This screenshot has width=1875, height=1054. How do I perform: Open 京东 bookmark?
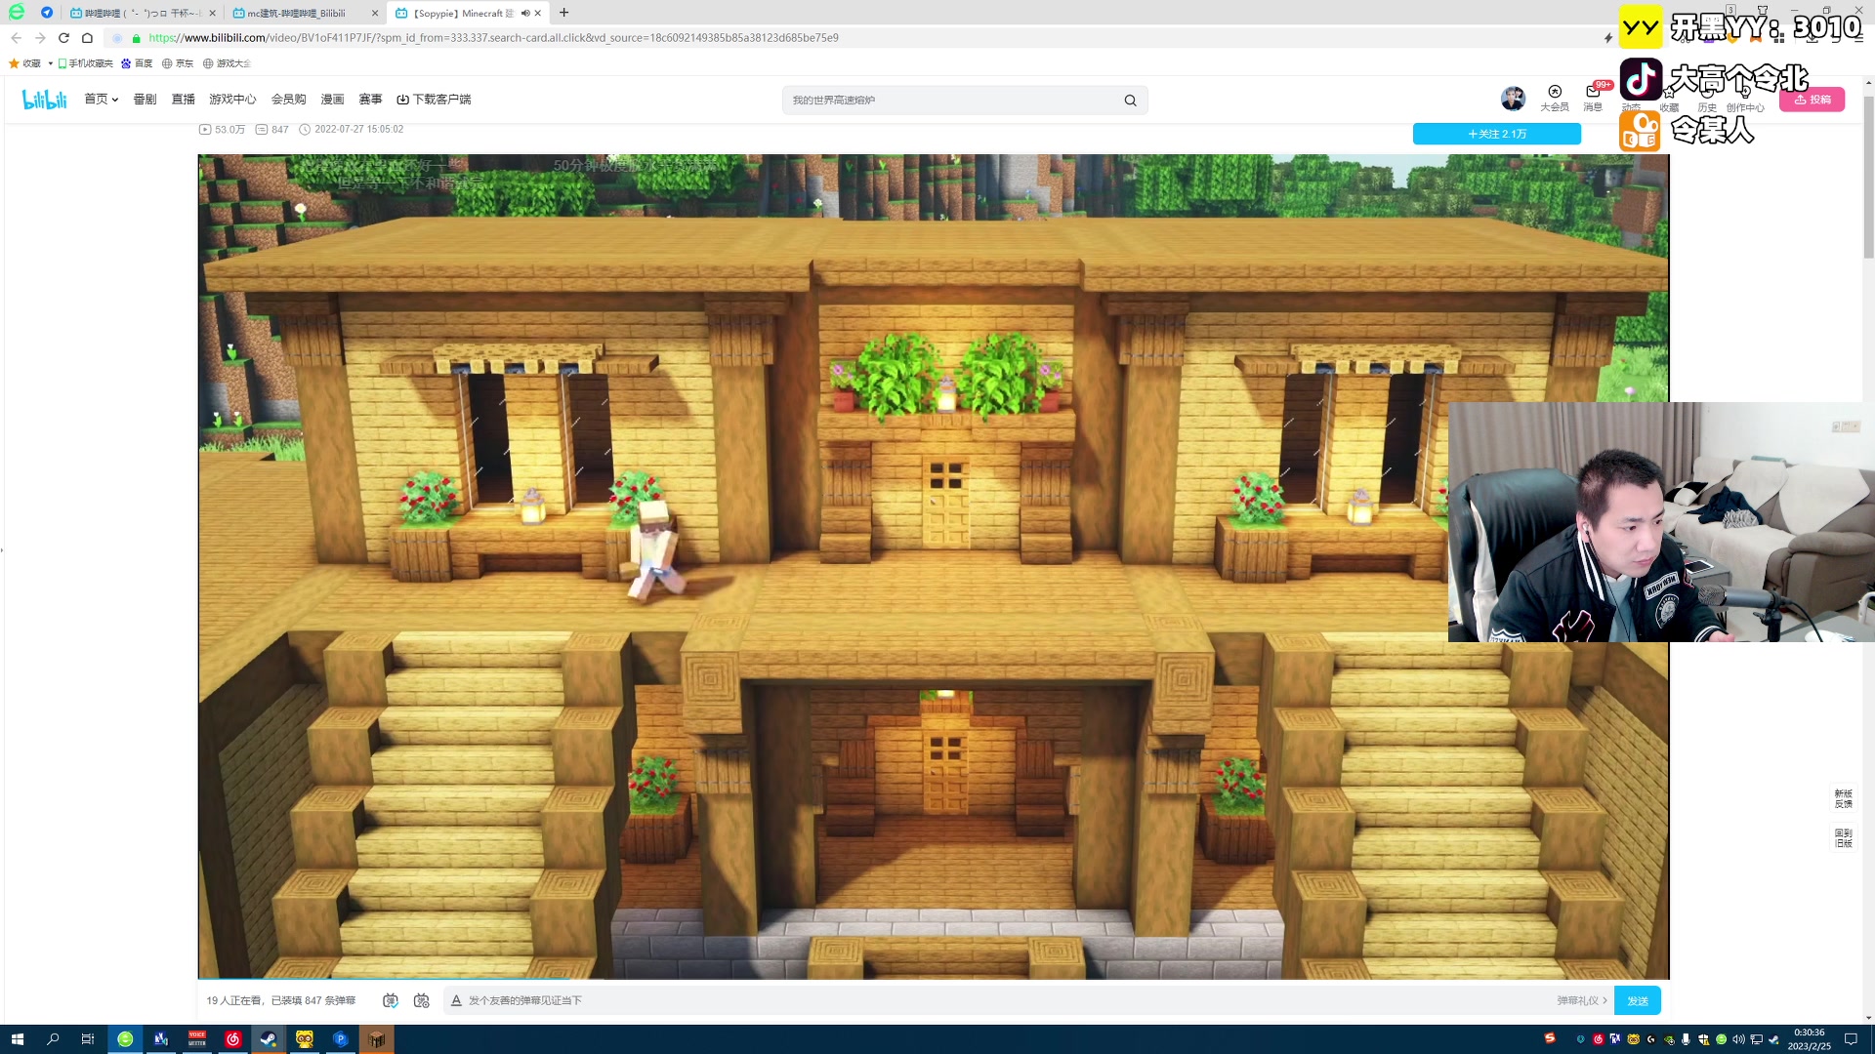(x=178, y=63)
